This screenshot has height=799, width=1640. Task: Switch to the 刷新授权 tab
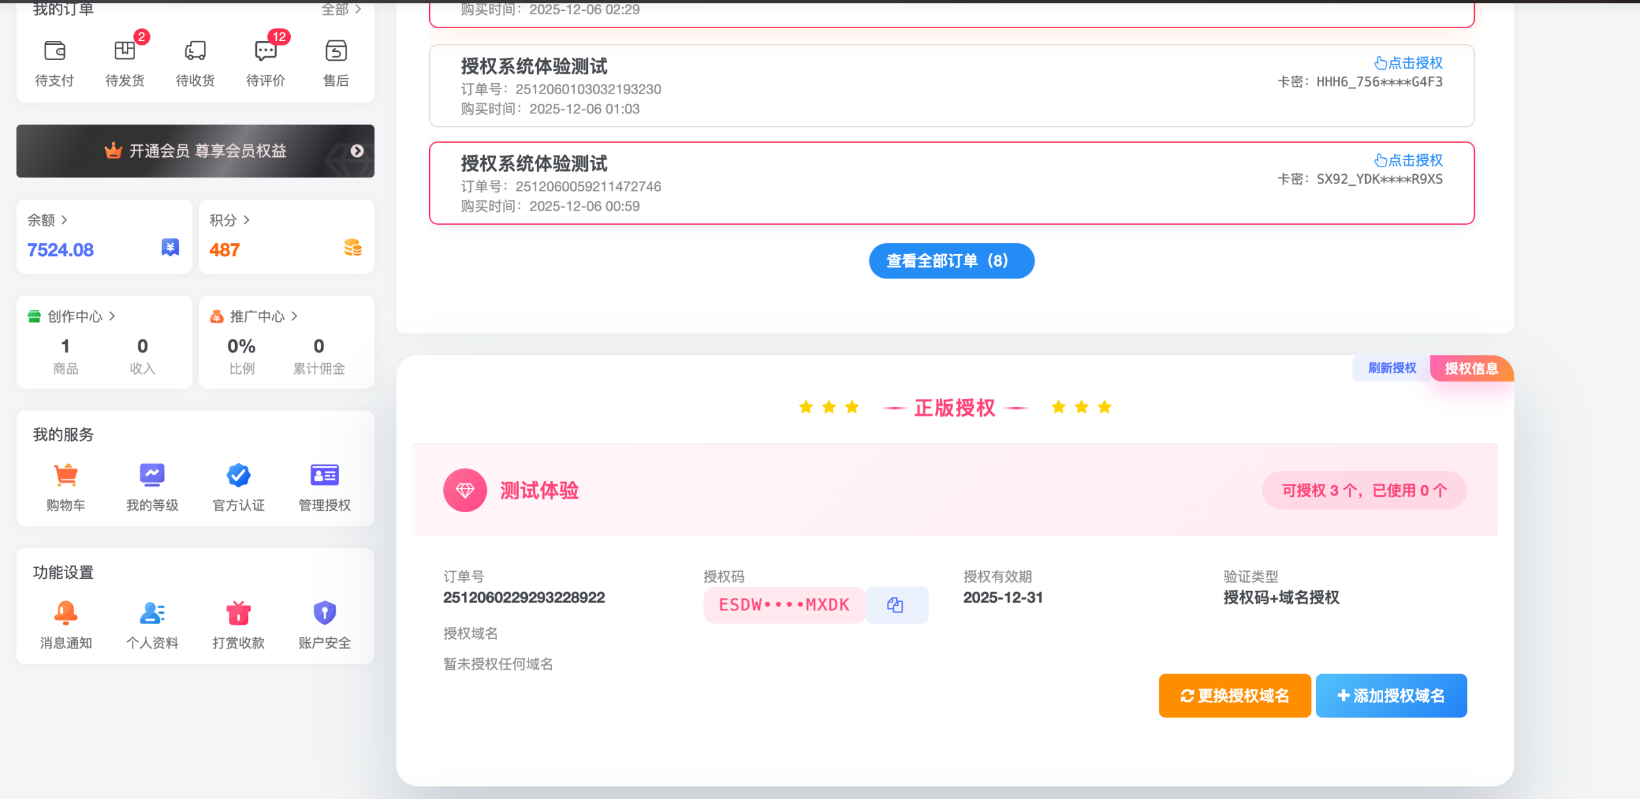click(1391, 369)
